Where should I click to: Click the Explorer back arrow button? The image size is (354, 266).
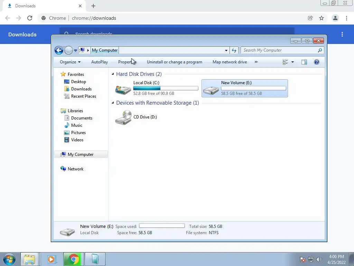tap(59, 50)
